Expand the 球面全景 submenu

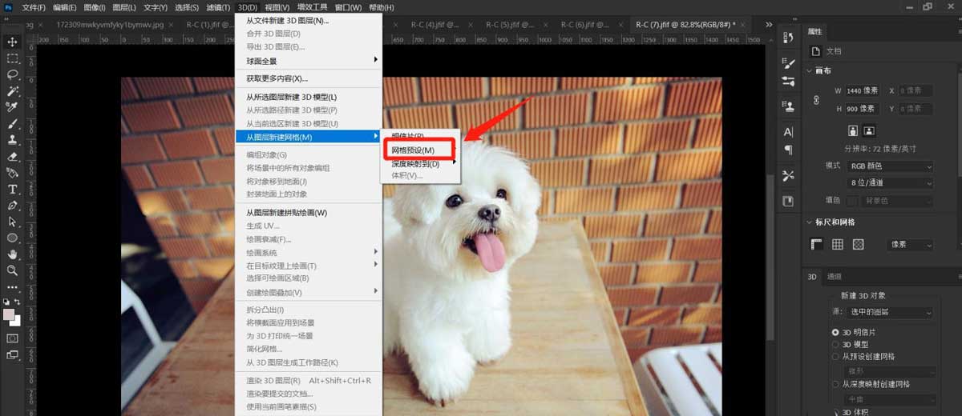click(308, 60)
